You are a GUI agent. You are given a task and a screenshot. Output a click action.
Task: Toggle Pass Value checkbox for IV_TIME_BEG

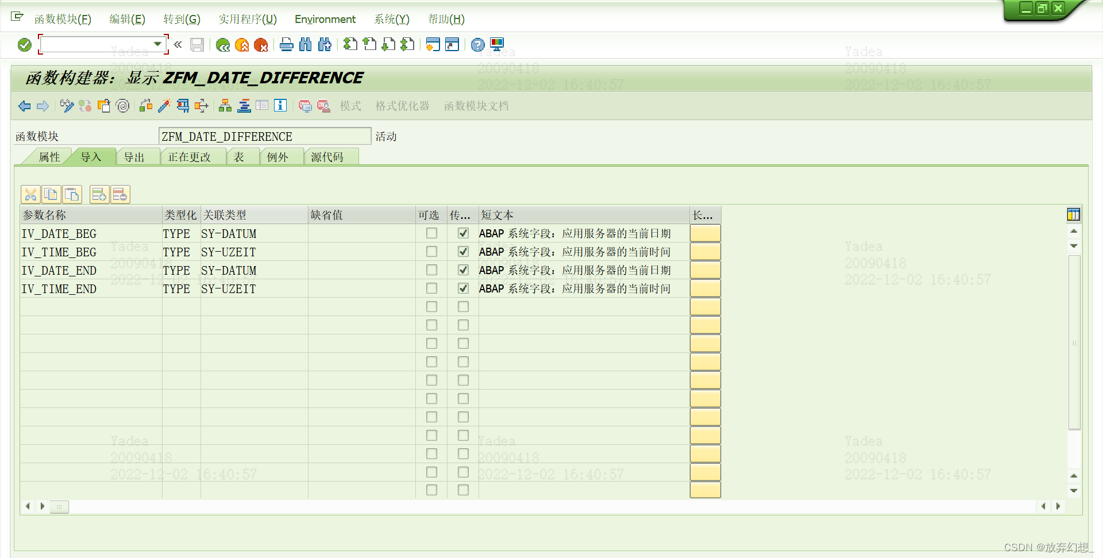[463, 252]
